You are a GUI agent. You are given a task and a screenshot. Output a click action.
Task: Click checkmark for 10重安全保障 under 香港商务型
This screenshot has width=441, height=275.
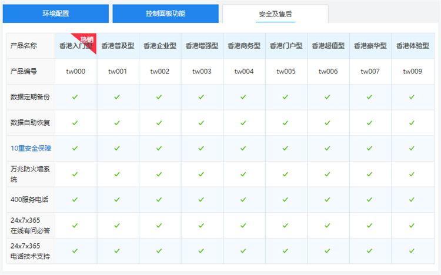(x=243, y=148)
